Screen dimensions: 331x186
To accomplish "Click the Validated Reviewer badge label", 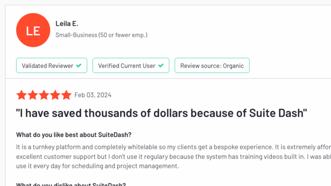I will coord(48,66).
